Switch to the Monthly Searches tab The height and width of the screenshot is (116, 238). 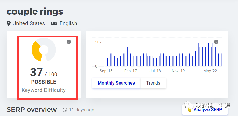tap(116, 83)
